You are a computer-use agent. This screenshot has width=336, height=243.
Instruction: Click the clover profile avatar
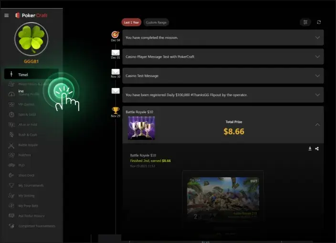pyautogui.click(x=31, y=39)
